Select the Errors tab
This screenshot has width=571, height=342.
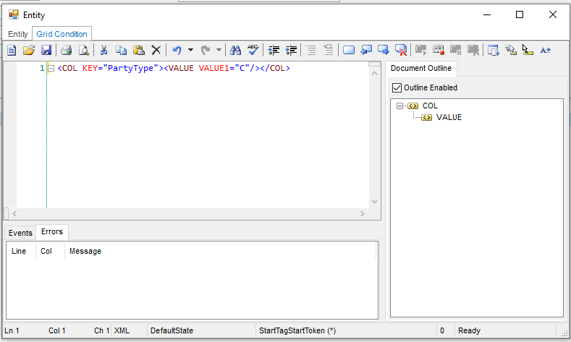click(x=51, y=232)
